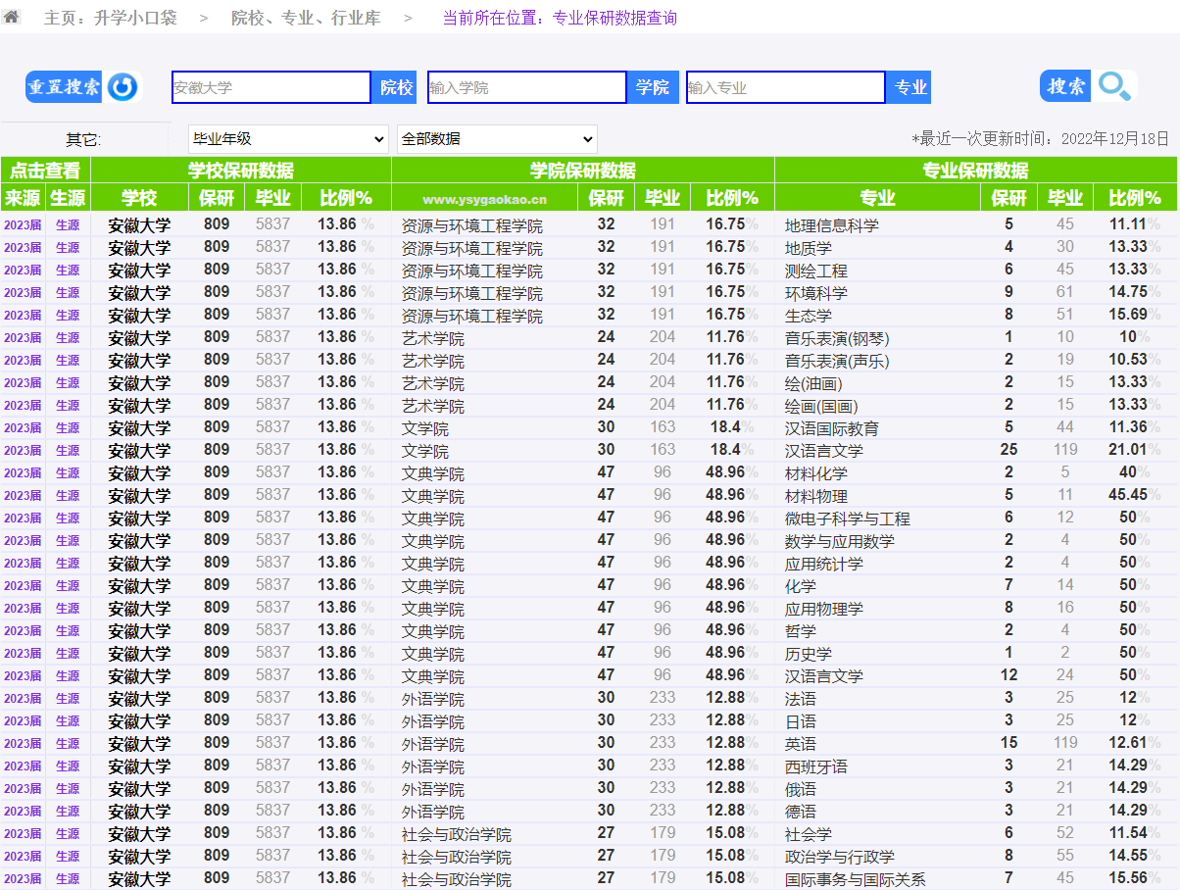Open the 全部数据 dropdown

[x=496, y=139]
